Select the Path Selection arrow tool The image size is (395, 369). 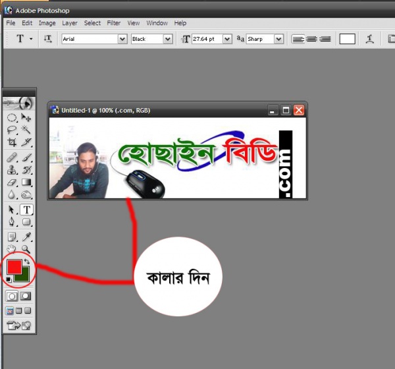12,210
